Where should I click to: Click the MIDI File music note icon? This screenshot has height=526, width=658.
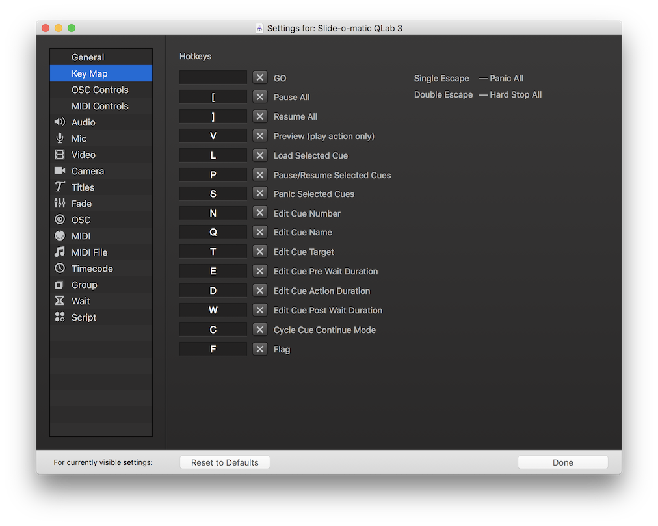(60, 252)
